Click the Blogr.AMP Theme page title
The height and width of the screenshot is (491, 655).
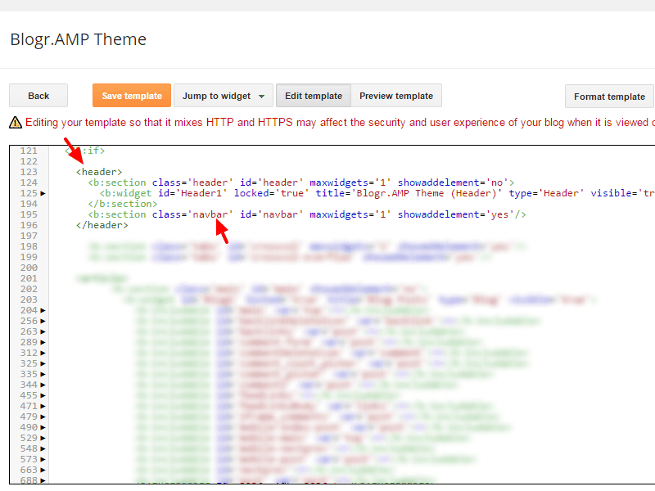[78, 39]
